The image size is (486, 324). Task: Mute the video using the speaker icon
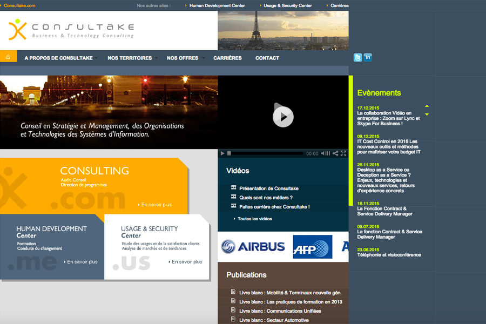(323, 153)
